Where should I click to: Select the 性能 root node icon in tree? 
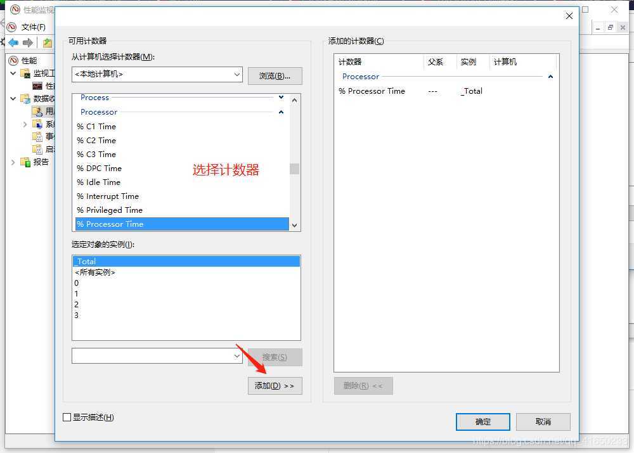[x=14, y=61]
